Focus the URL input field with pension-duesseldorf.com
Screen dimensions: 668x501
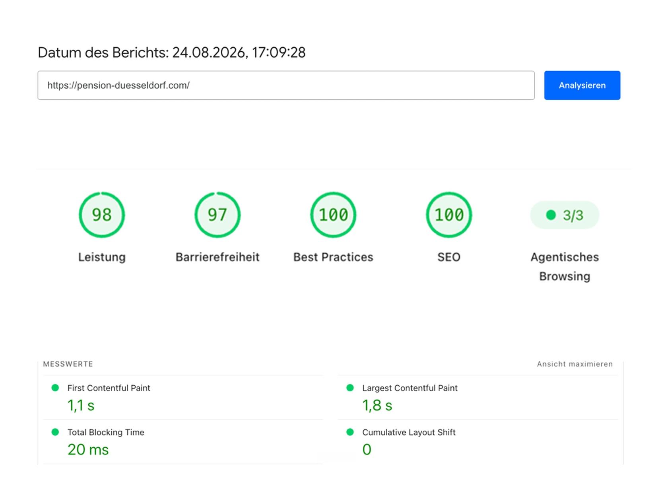pos(286,85)
